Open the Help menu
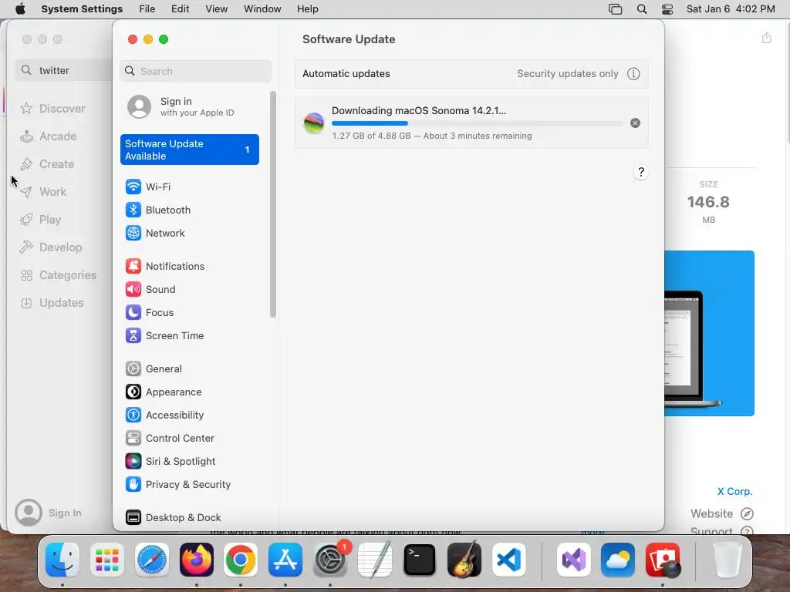This screenshot has height=592, width=790. [x=307, y=9]
